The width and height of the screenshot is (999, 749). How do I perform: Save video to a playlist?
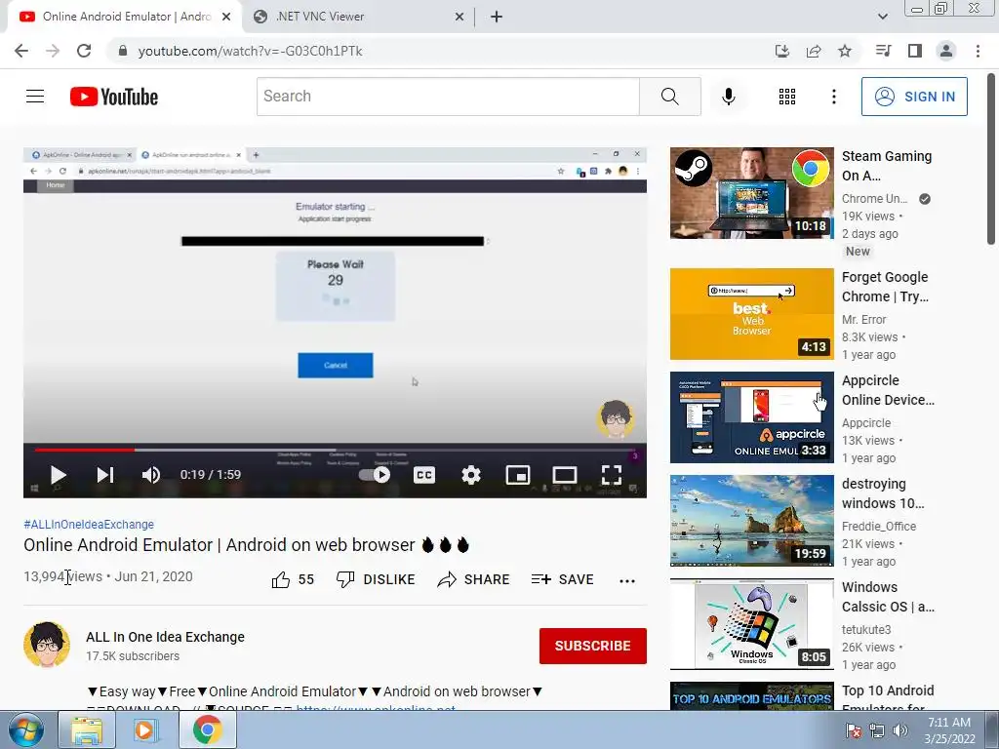tap(563, 579)
